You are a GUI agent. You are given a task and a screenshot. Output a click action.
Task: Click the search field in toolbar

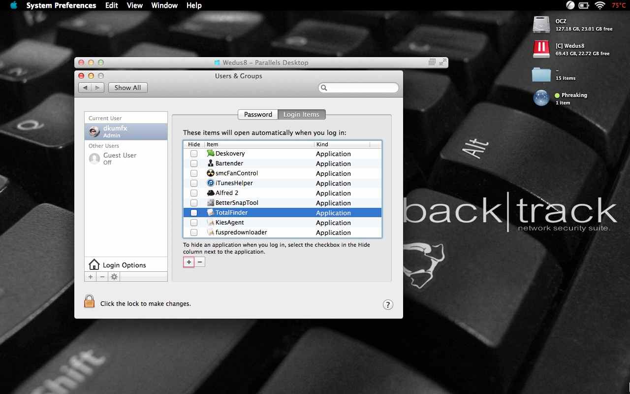[x=358, y=88]
